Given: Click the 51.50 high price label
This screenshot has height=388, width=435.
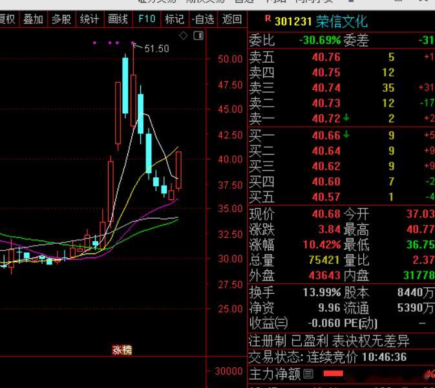Looking at the screenshot, I should pyautogui.click(x=156, y=48).
